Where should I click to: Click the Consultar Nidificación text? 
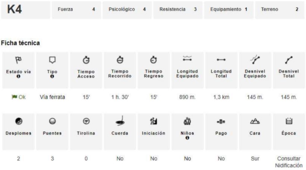click(x=288, y=162)
